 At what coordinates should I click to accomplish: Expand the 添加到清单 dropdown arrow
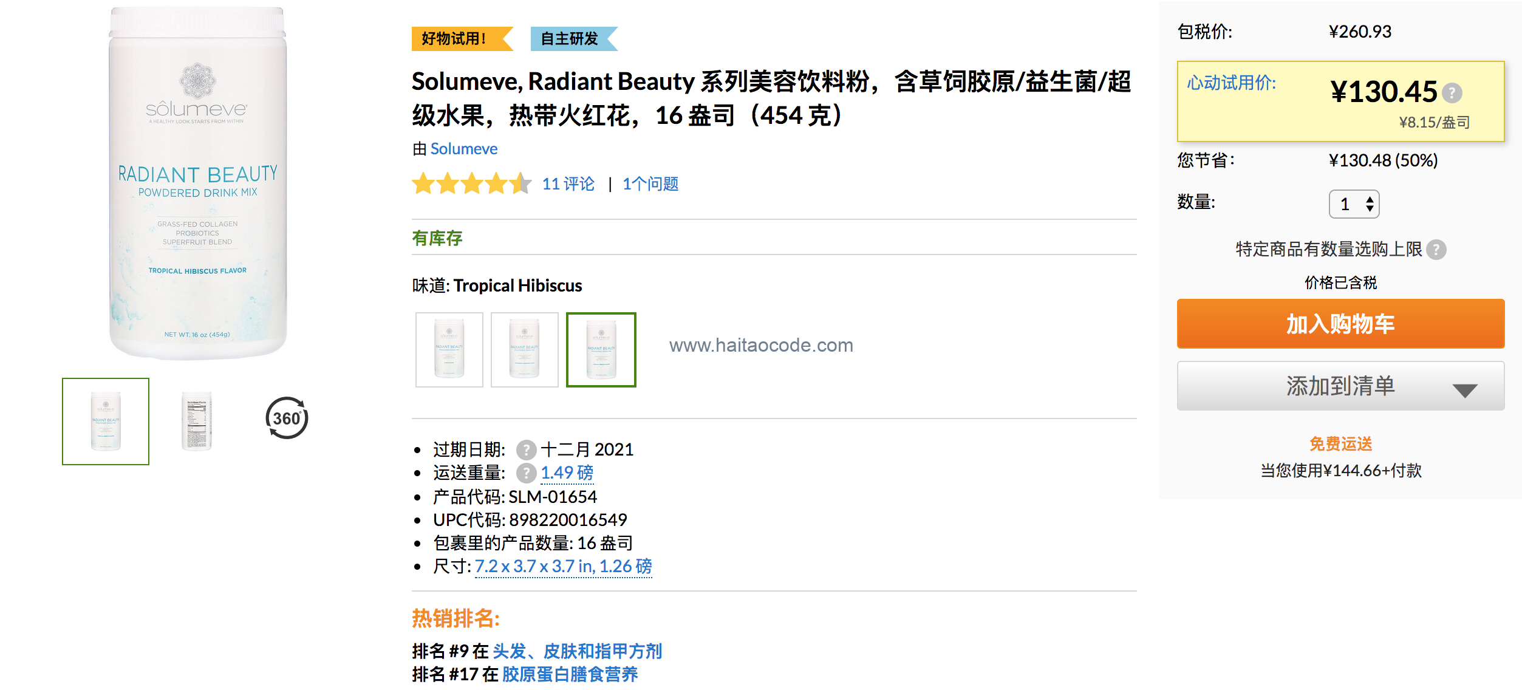(x=1465, y=390)
